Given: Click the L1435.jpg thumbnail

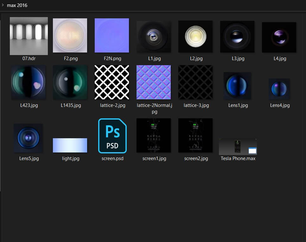Looking at the screenshot, I should pyautogui.click(x=70, y=82).
